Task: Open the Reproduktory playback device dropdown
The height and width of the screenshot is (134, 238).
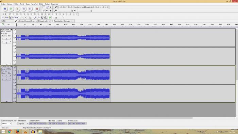Action: (x=64, y=21)
